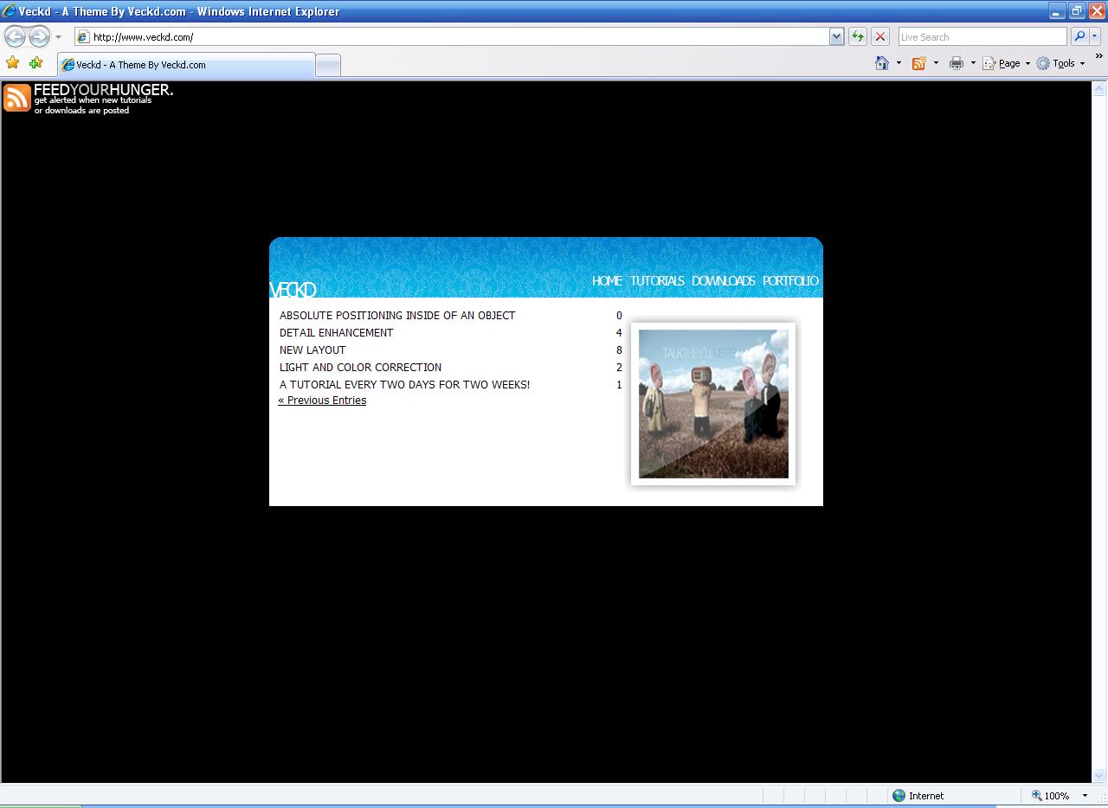The image size is (1108, 808).
Task: Open the Page menu
Action: tap(1007, 63)
